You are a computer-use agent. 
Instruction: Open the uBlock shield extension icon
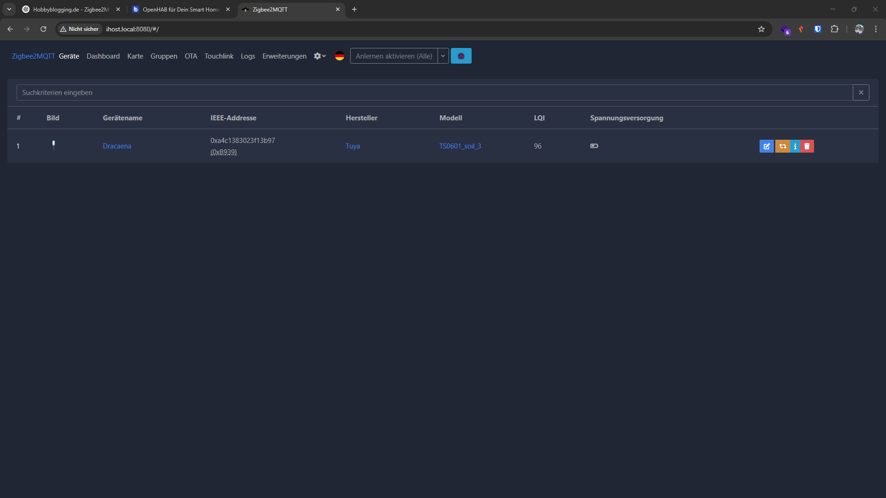(817, 29)
